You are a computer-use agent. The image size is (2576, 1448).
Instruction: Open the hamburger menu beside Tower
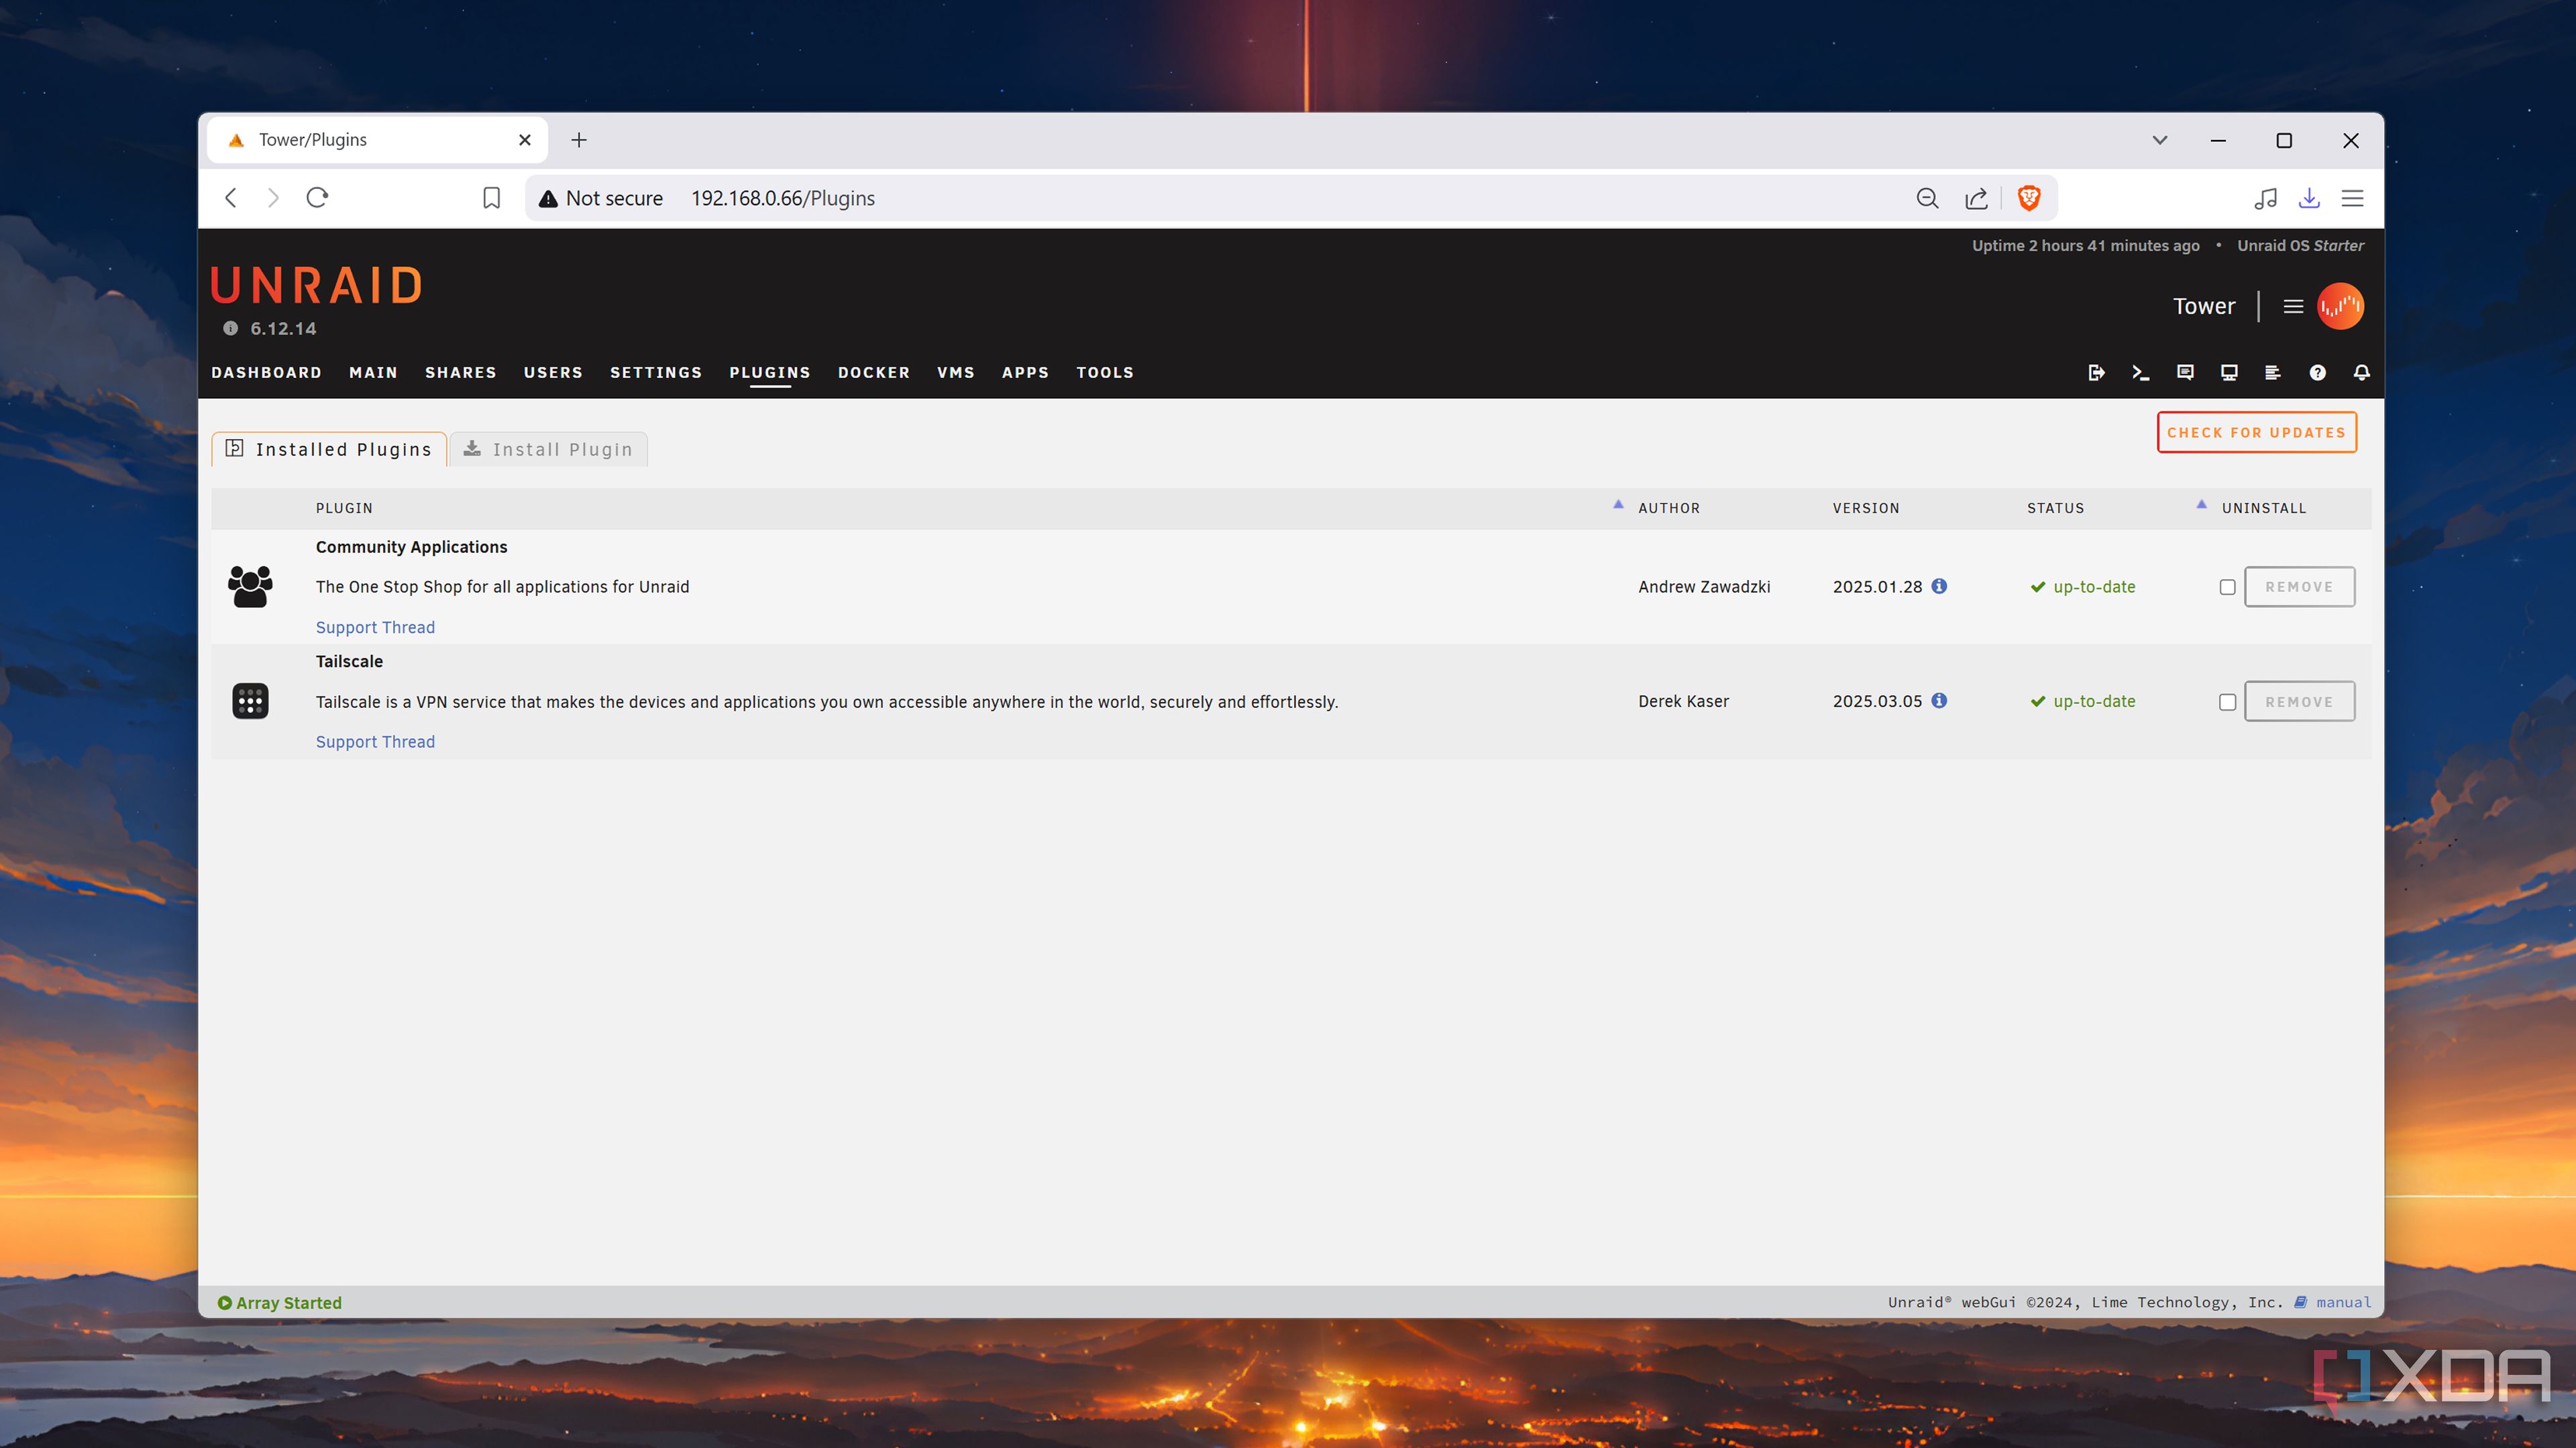2293,307
